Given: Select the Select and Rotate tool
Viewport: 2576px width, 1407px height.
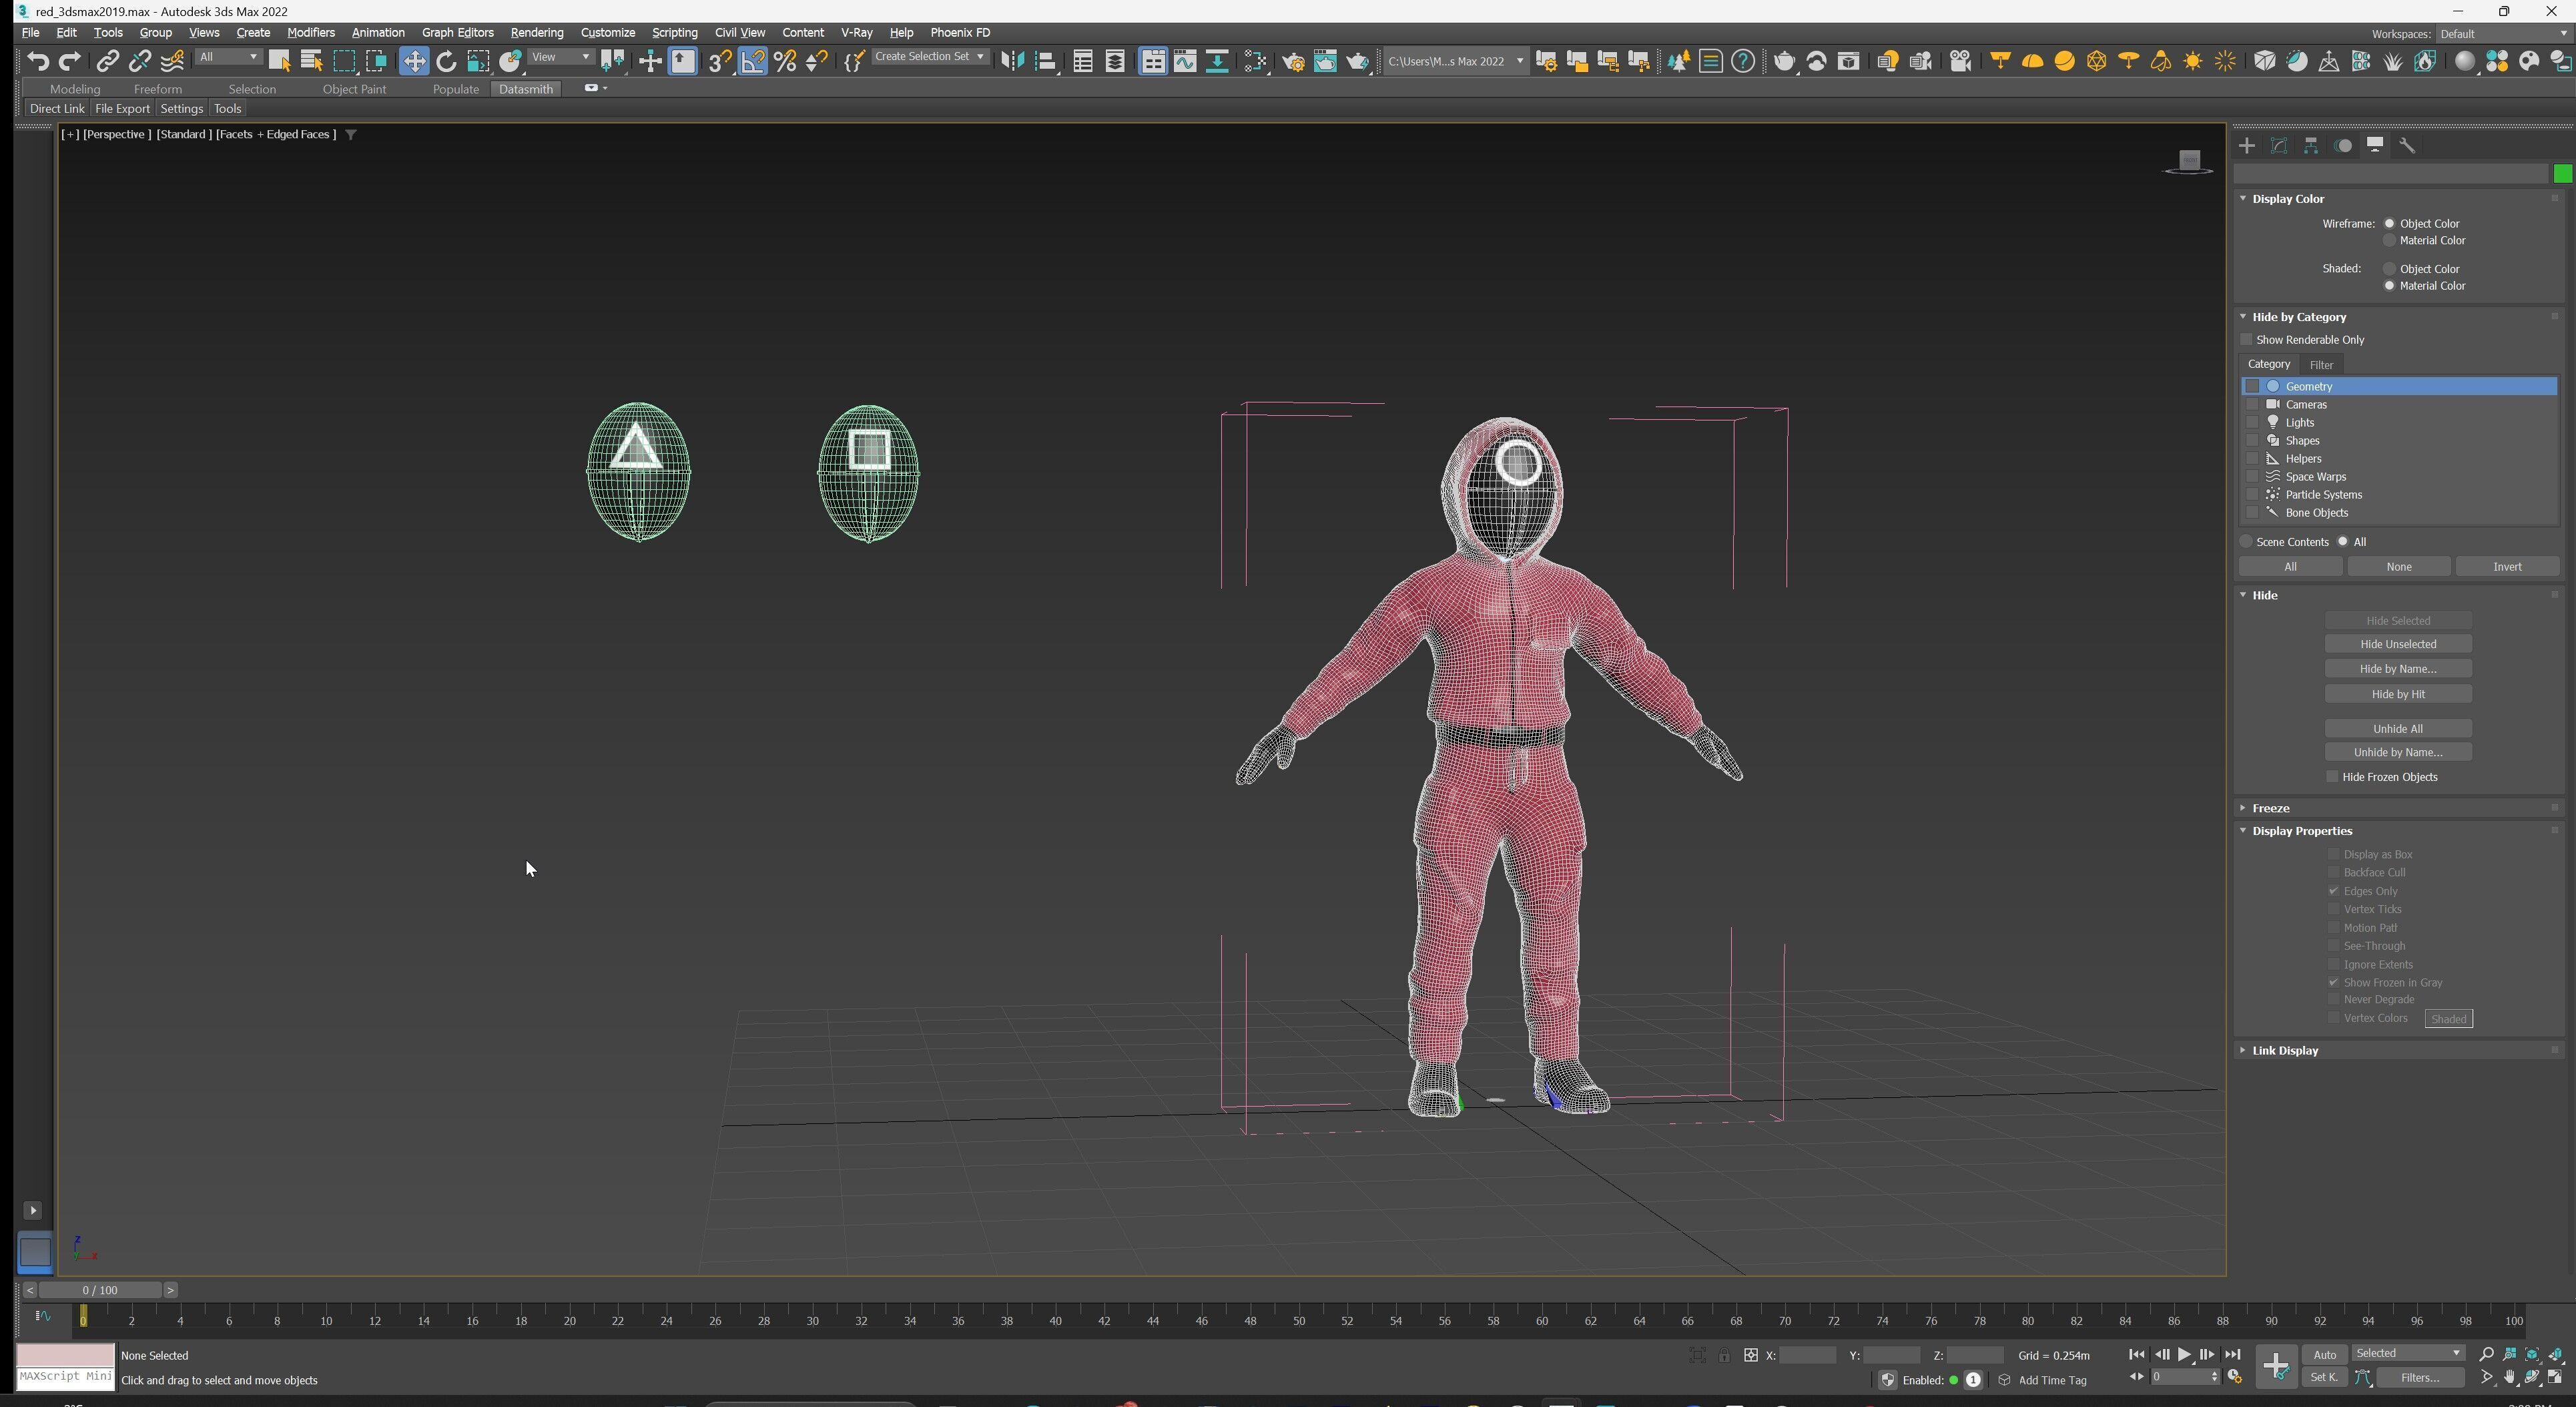Looking at the screenshot, I should pos(446,61).
